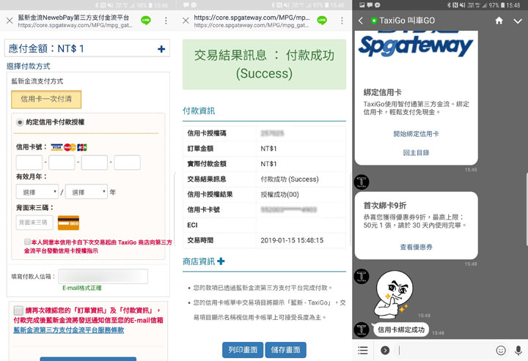This screenshot has width=528, height=361.
Task: Tap TaxiGo avatar beside the coupon card
Action: click(362, 182)
